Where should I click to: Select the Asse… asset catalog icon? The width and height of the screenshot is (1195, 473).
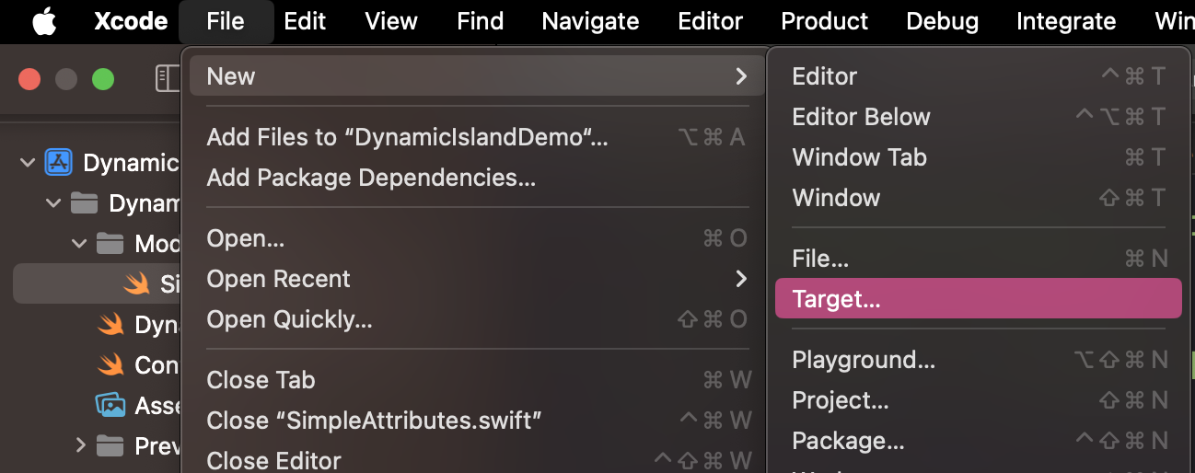click(110, 405)
